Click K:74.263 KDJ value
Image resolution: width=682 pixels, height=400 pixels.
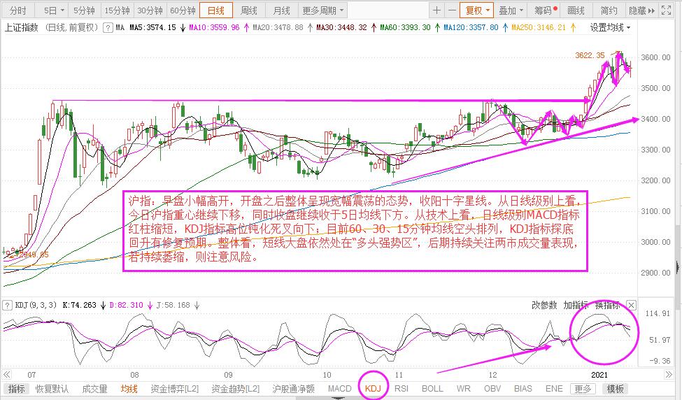click(x=80, y=305)
